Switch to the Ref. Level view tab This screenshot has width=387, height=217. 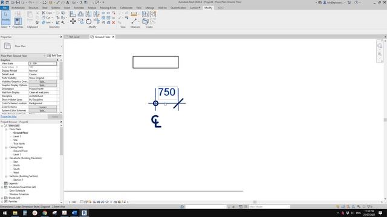[x=74, y=37]
